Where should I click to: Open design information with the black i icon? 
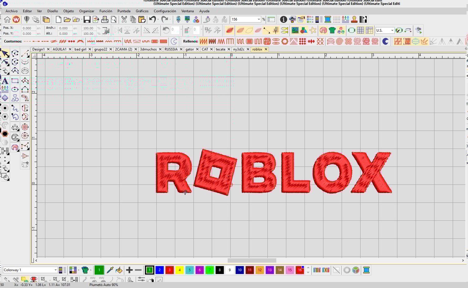coord(283,20)
